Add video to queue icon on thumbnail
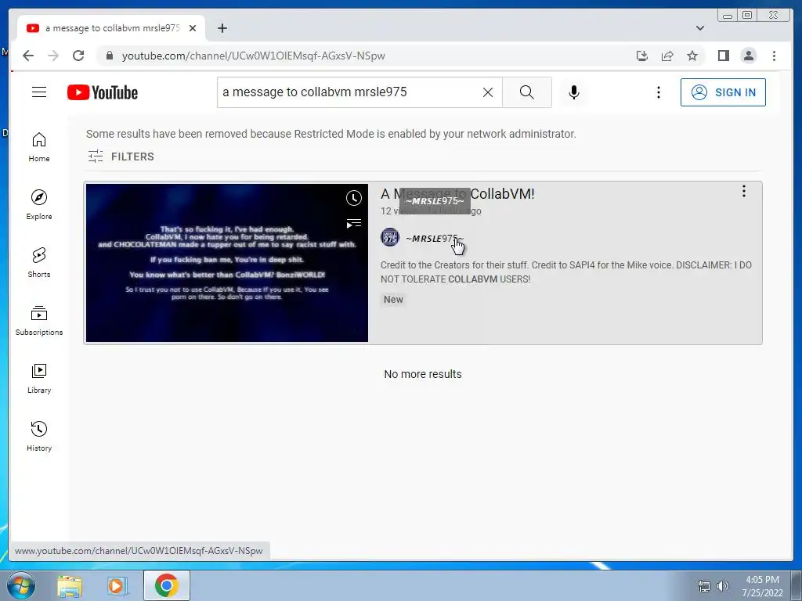The height and width of the screenshot is (601, 802). click(354, 224)
